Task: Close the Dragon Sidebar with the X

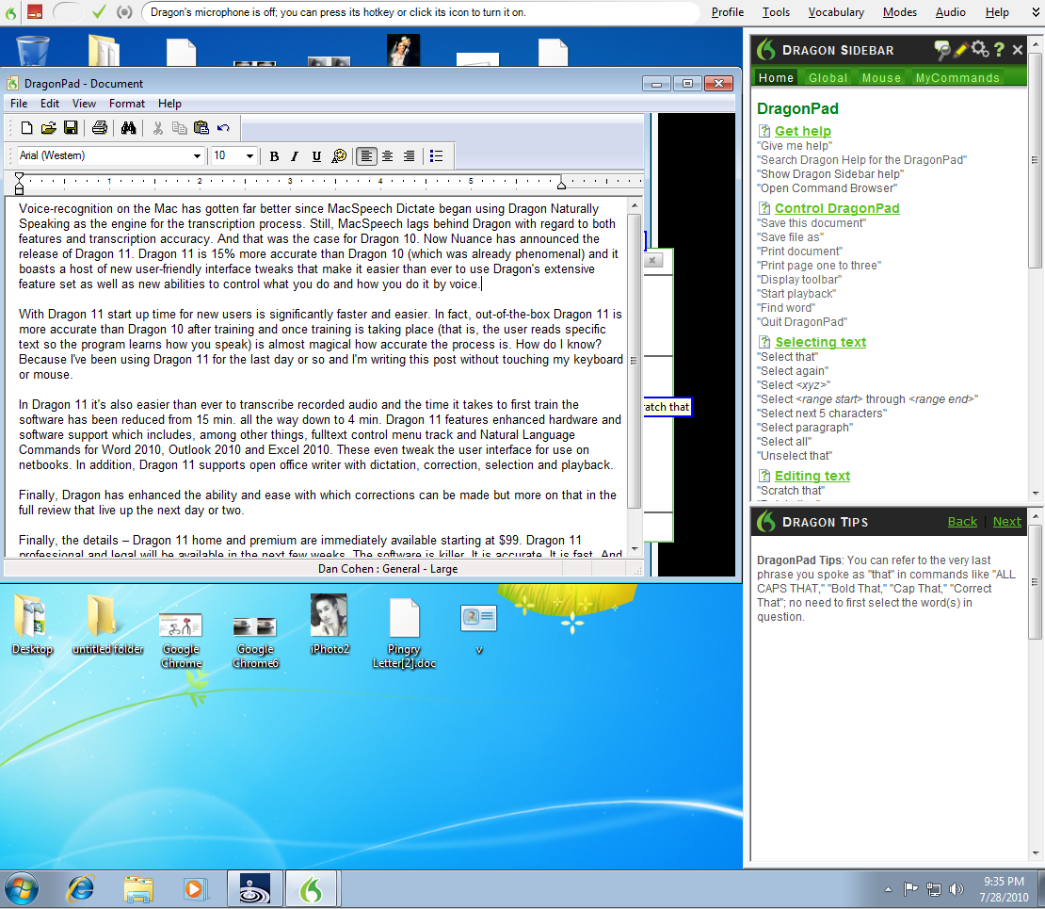Action: (x=1017, y=50)
